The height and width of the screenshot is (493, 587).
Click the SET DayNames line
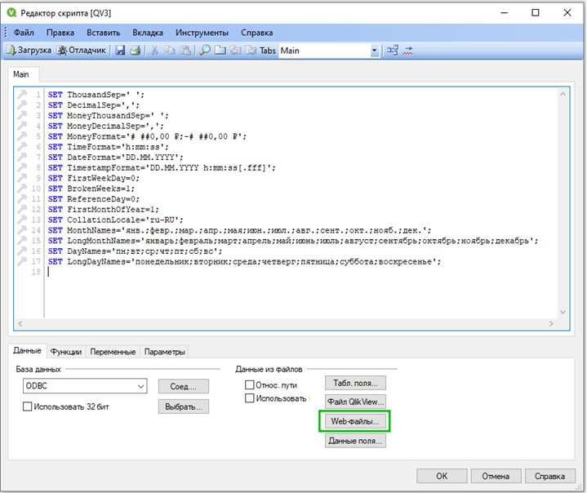pos(136,251)
